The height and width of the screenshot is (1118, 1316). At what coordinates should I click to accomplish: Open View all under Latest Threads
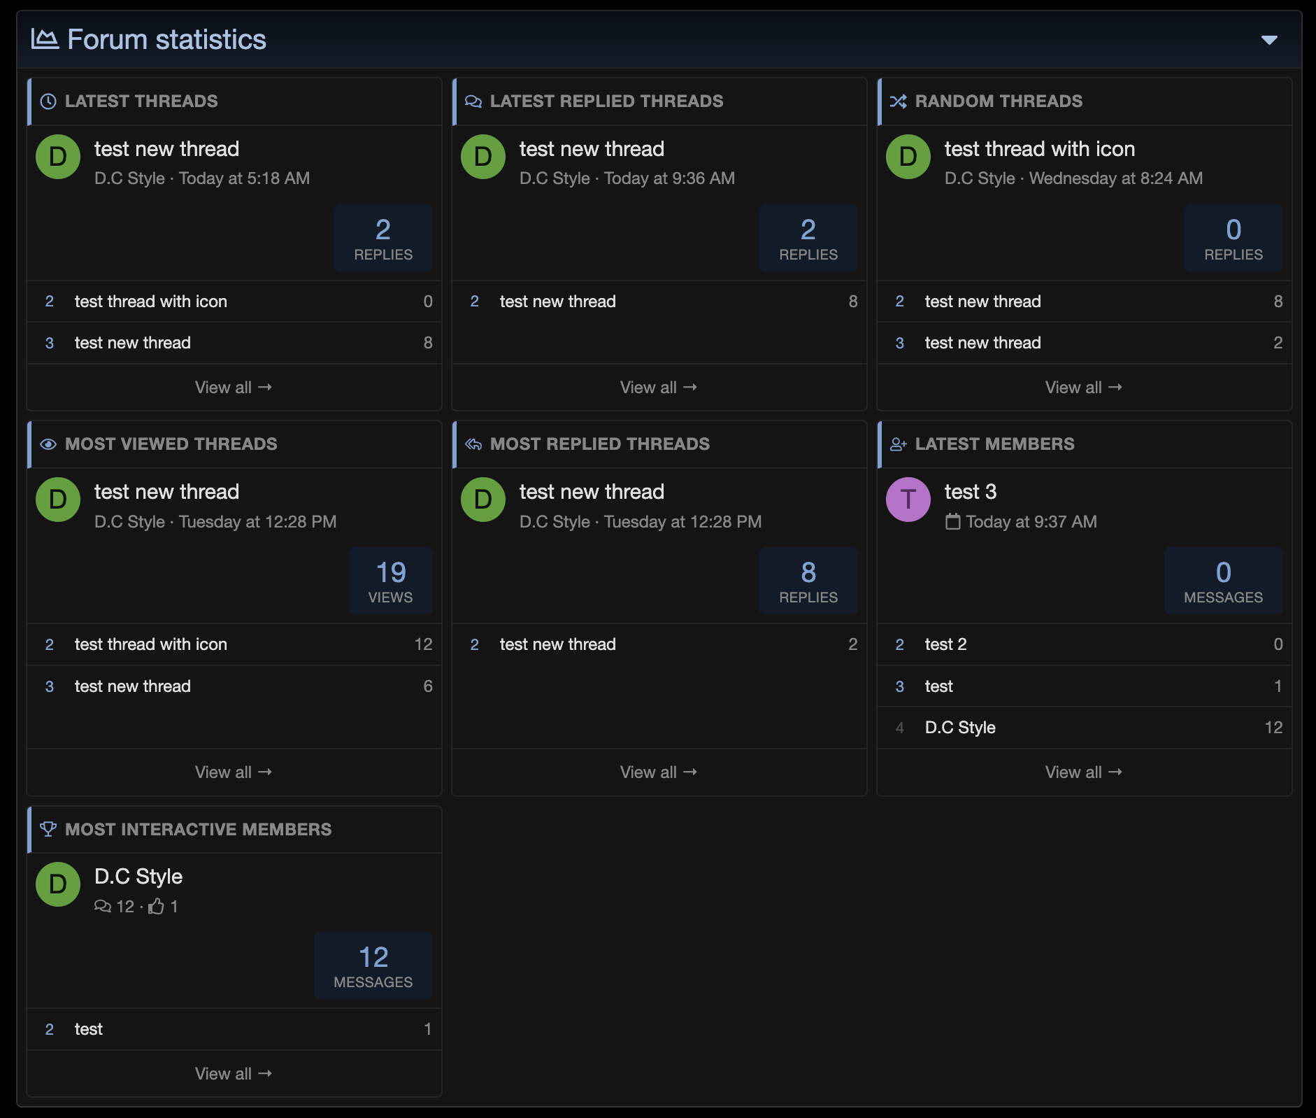tap(234, 387)
